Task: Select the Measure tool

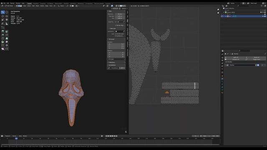Action: [x=7, y=24]
